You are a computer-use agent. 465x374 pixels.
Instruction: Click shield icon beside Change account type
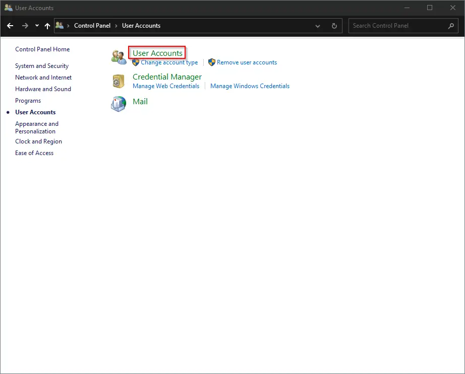(136, 62)
